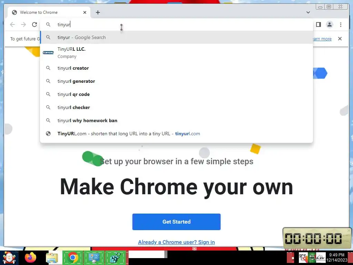The width and height of the screenshot is (353, 265).
Task: Launch Firefox from the taskbar
Action: (30, 257)
